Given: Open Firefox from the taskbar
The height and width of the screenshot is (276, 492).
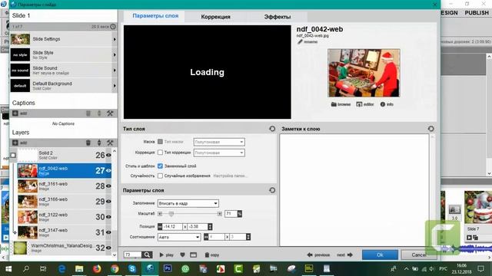Looking at the screenshot, I should [x=97, y=268].
